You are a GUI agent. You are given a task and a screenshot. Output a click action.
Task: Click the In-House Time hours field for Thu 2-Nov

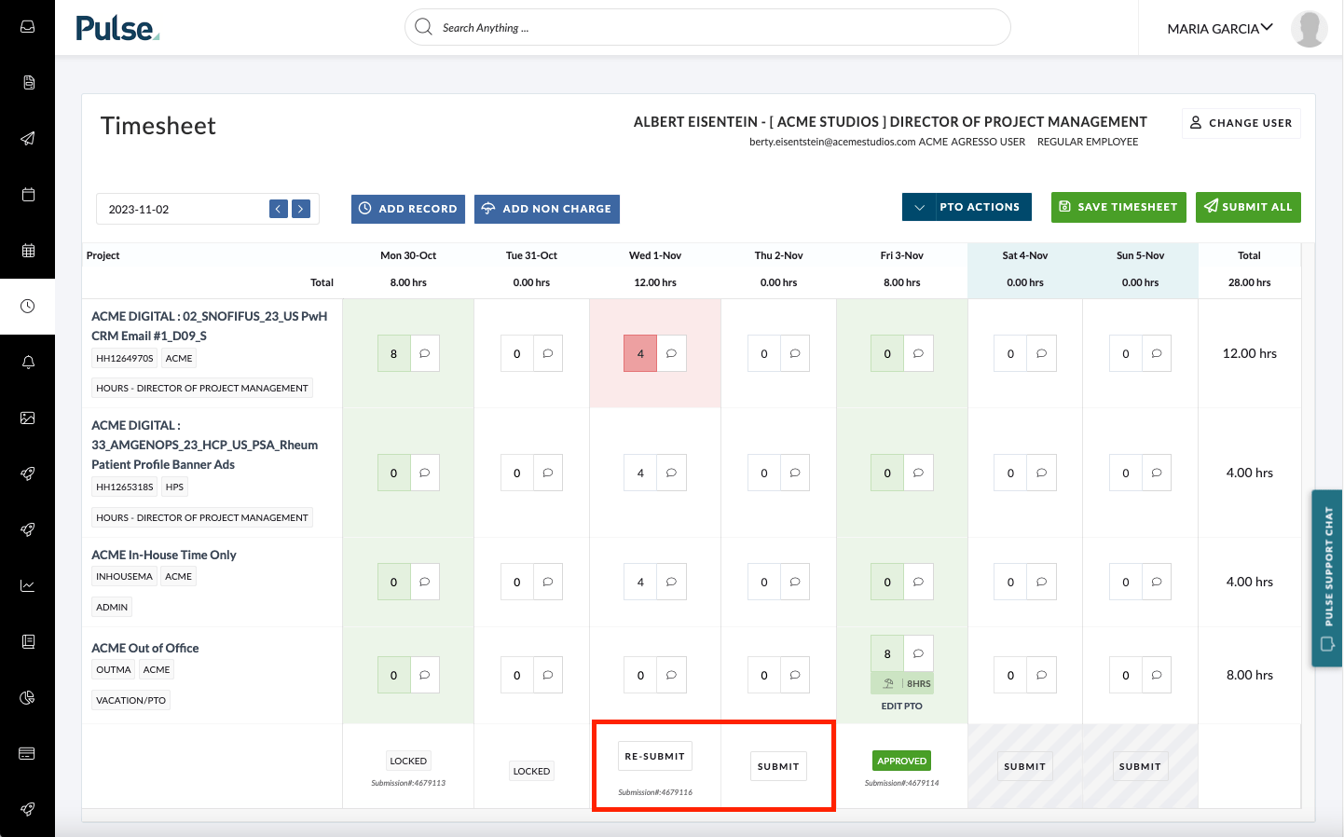pos(764,582)
